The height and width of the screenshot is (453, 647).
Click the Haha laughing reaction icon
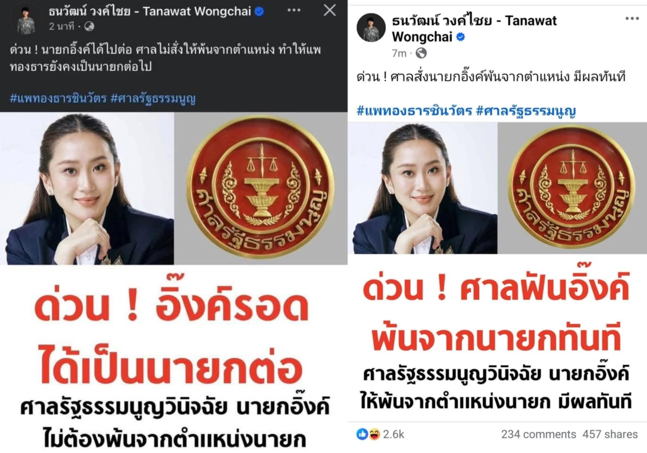pyautogui.click(x=374, y=434)
